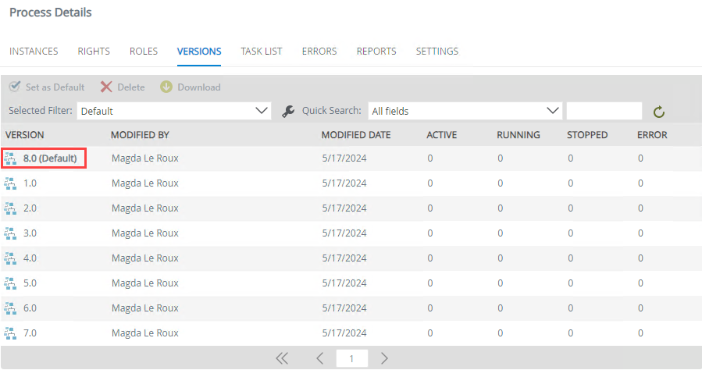Viewport: 702px width, 370px height.
Task: Click the workflow icon for version 4.0
Action: (11, 258)
